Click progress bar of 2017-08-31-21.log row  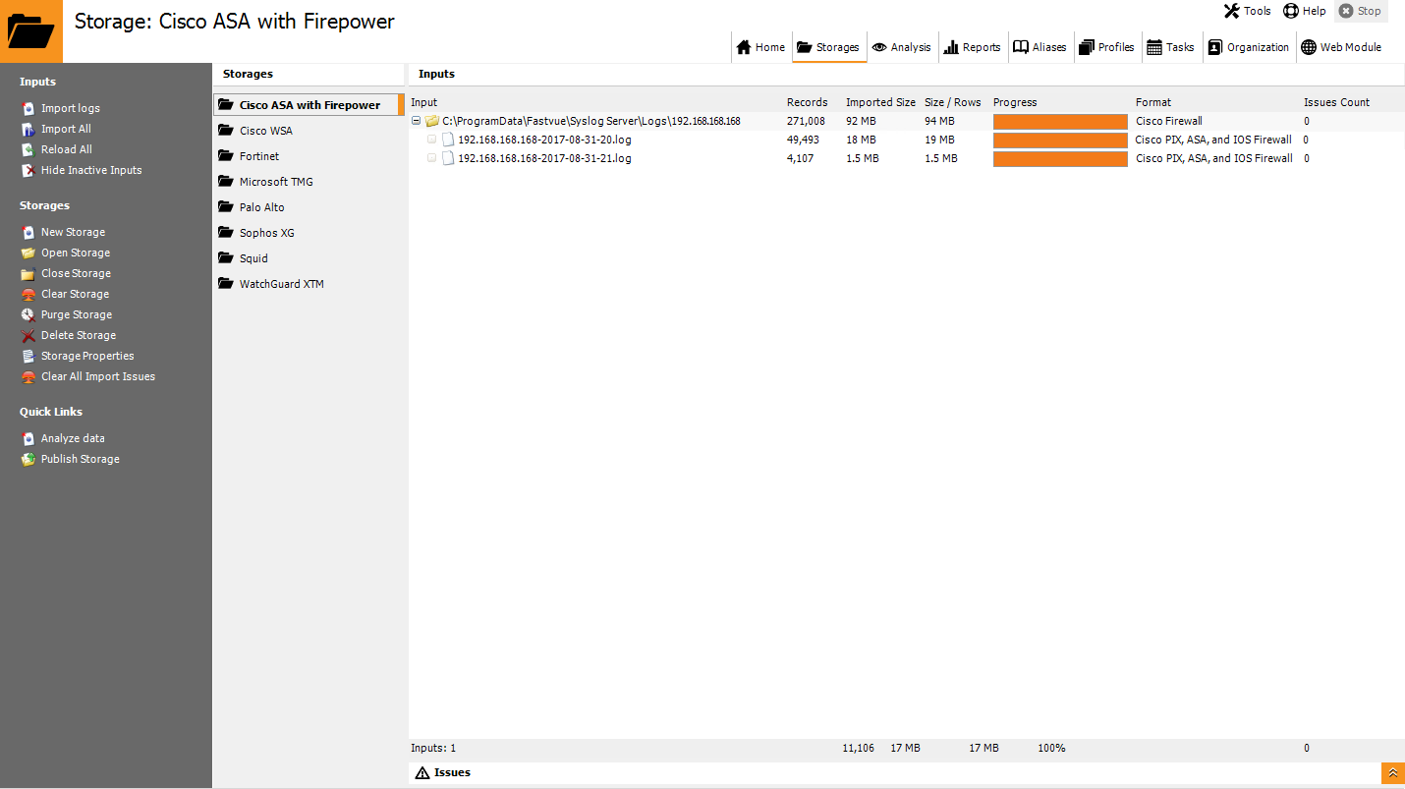(1060, 159)
